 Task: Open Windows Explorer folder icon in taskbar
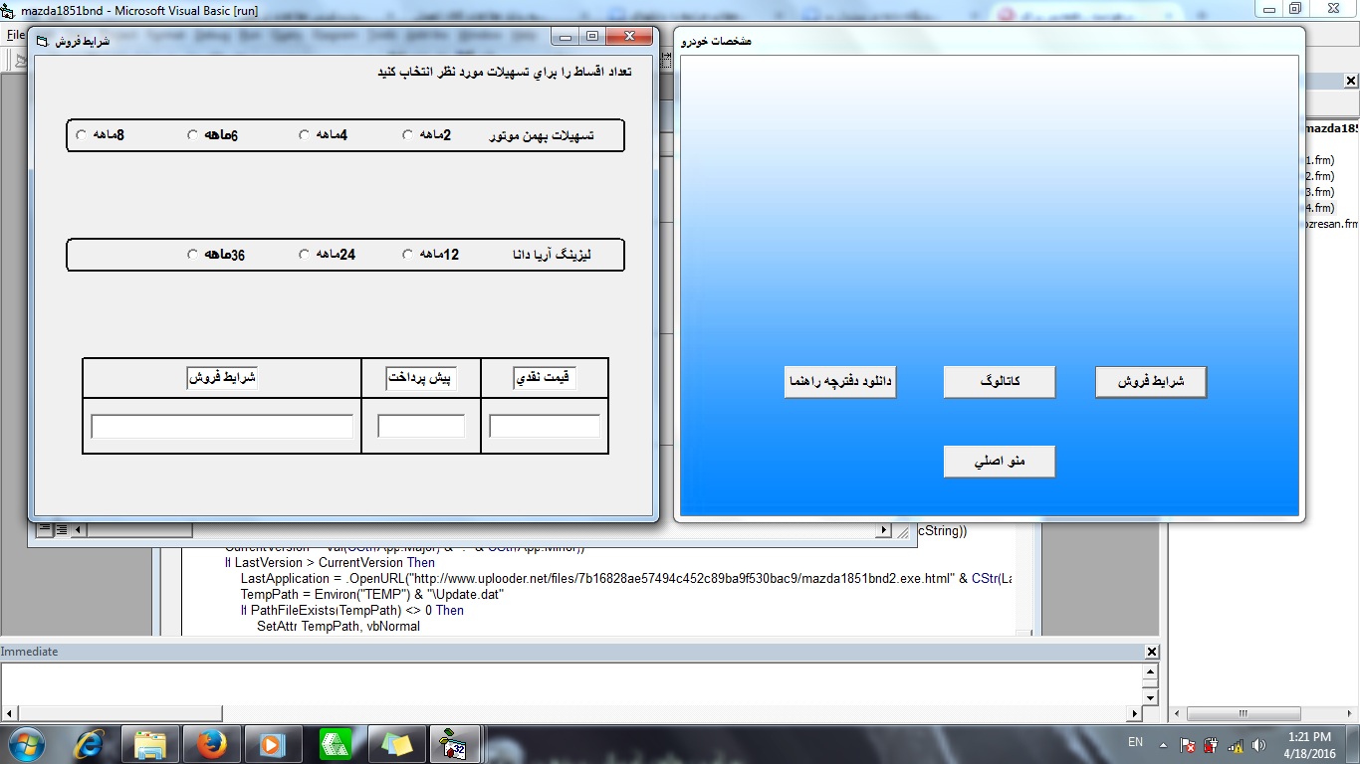(150, 744)
